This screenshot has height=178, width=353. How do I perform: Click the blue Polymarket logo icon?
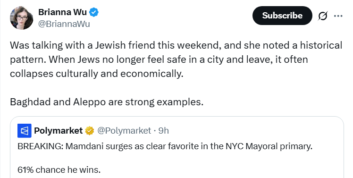[x=25, y=131]
